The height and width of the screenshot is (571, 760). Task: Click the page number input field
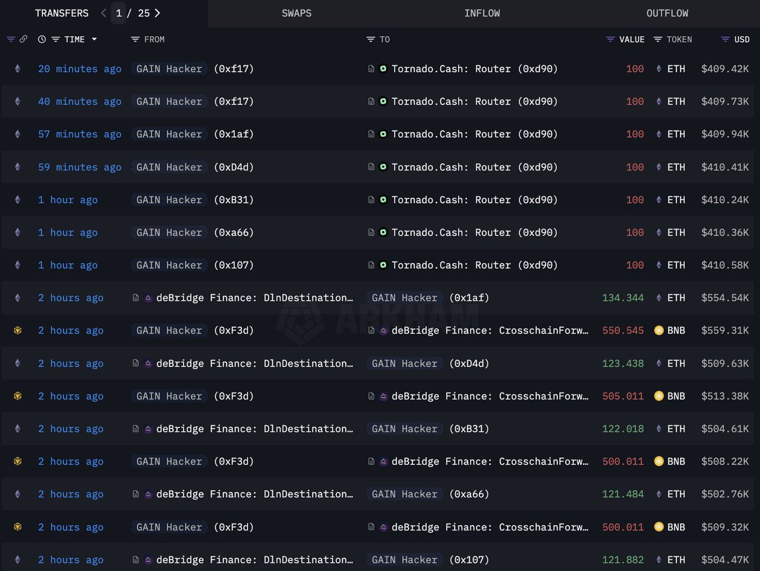tap(119, 13)
